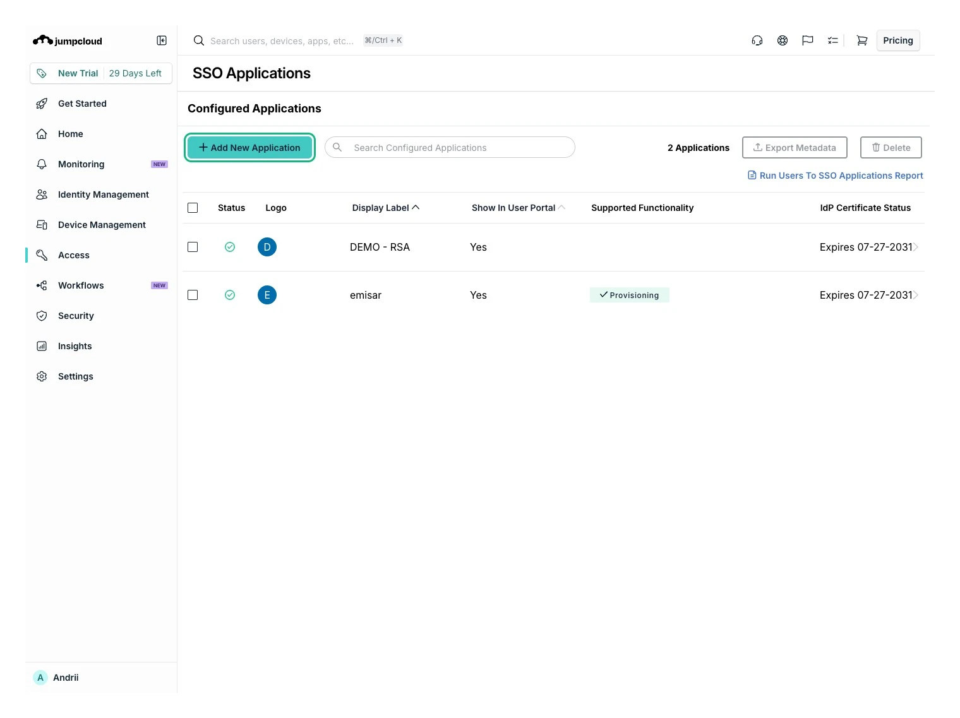Click the emisar display label

(x=366, y=295)
